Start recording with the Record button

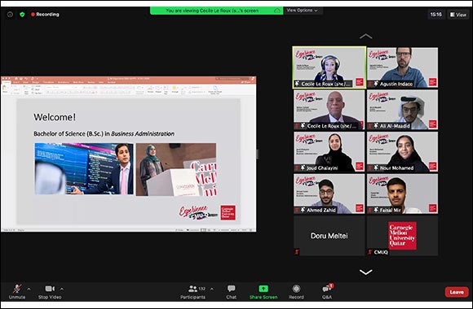296,292
